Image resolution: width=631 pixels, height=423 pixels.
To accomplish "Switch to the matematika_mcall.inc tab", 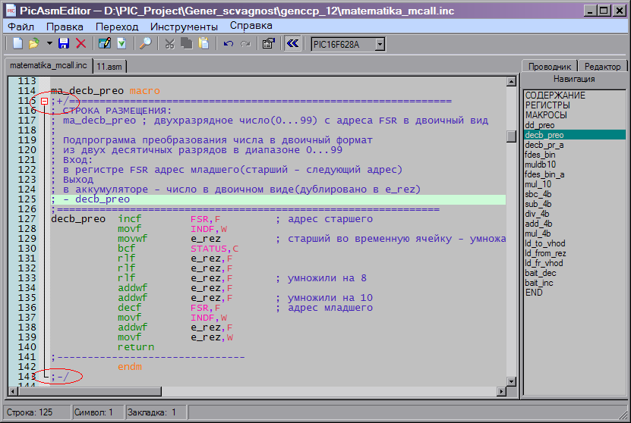I will coord(49,65).
